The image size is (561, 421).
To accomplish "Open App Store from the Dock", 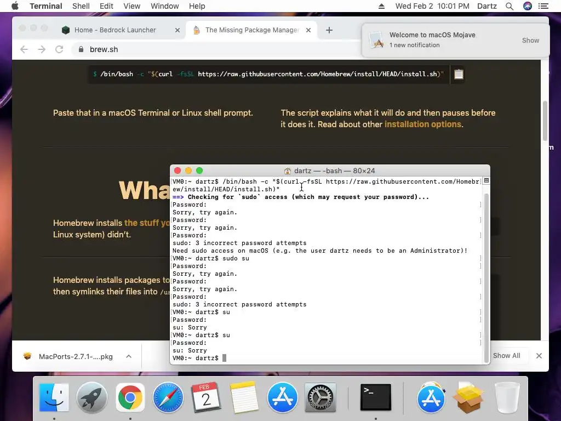I will (282, 397).
